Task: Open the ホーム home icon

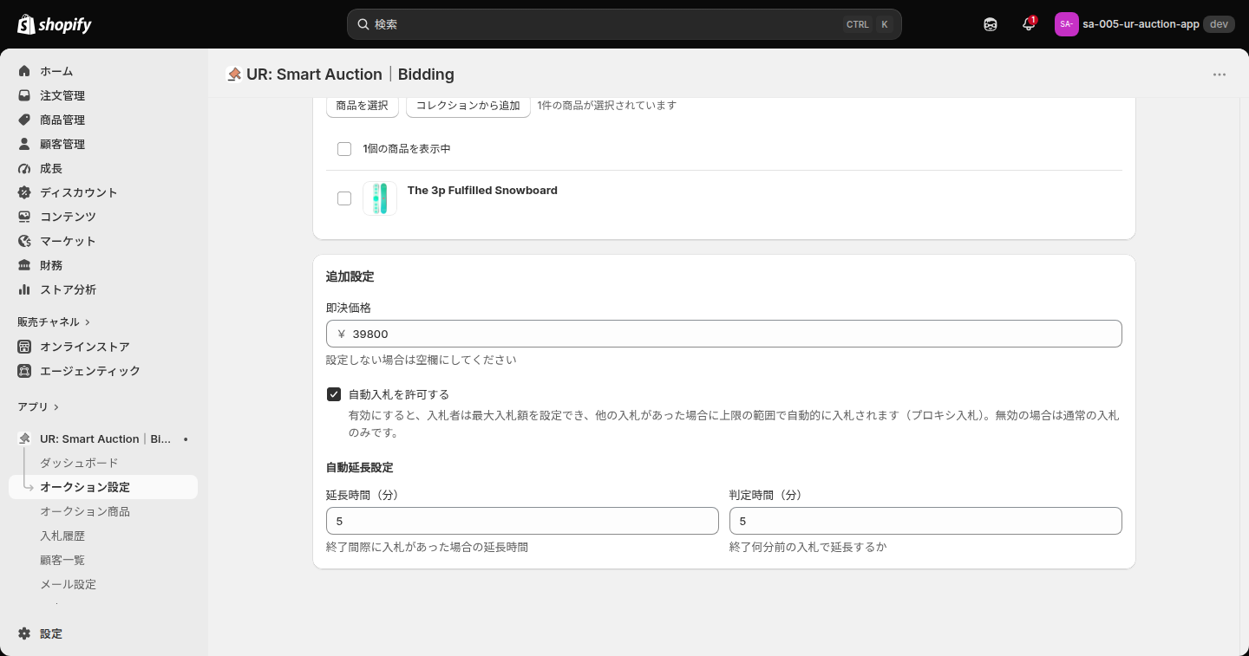Action: [24, 71]
